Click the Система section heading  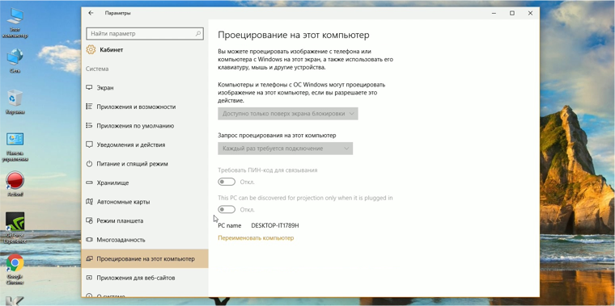pos(97,69)
